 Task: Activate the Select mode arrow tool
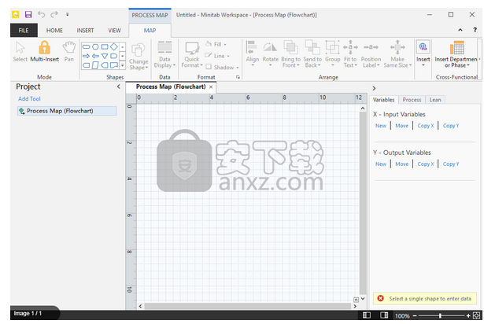click(x=20, y=52)
